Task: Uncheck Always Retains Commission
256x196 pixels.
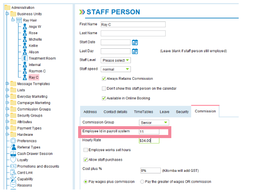Action: (x=104, y=79)
